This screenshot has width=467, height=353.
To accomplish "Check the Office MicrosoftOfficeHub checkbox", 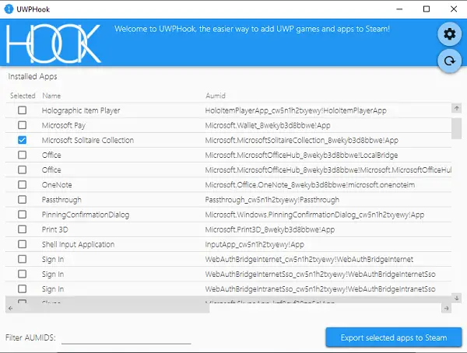I will 22,170.
